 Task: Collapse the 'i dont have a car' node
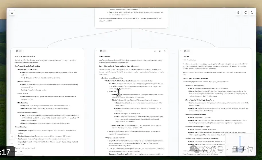click(97, 51)
